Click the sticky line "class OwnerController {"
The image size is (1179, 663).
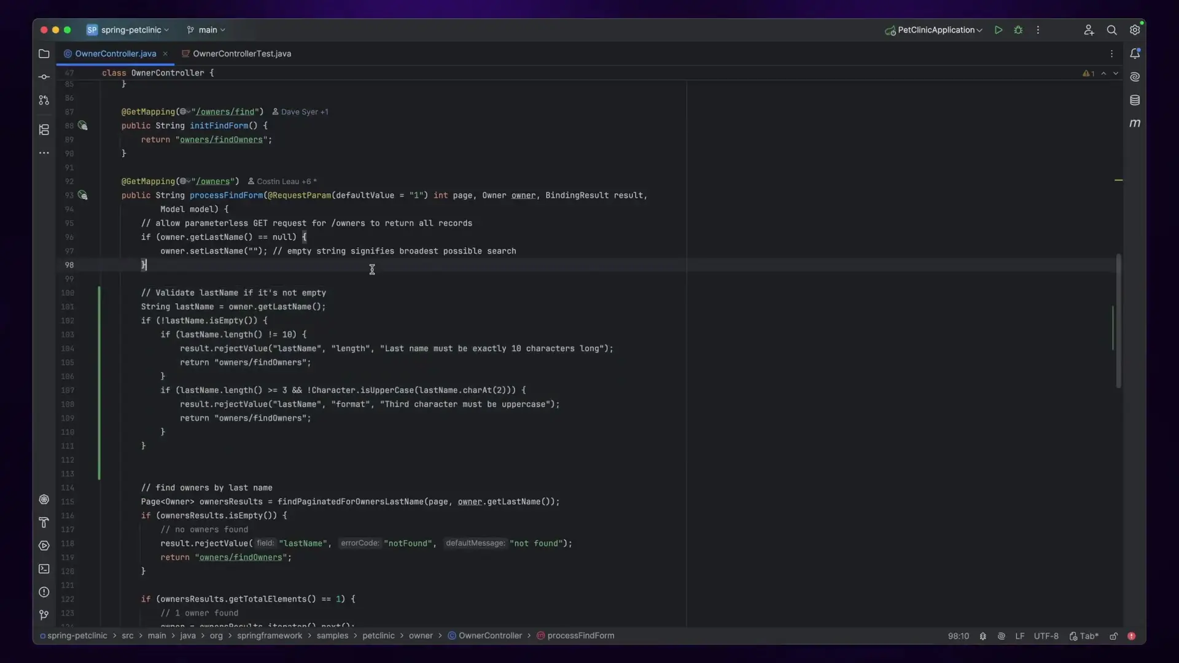click(x=158, y=73)
